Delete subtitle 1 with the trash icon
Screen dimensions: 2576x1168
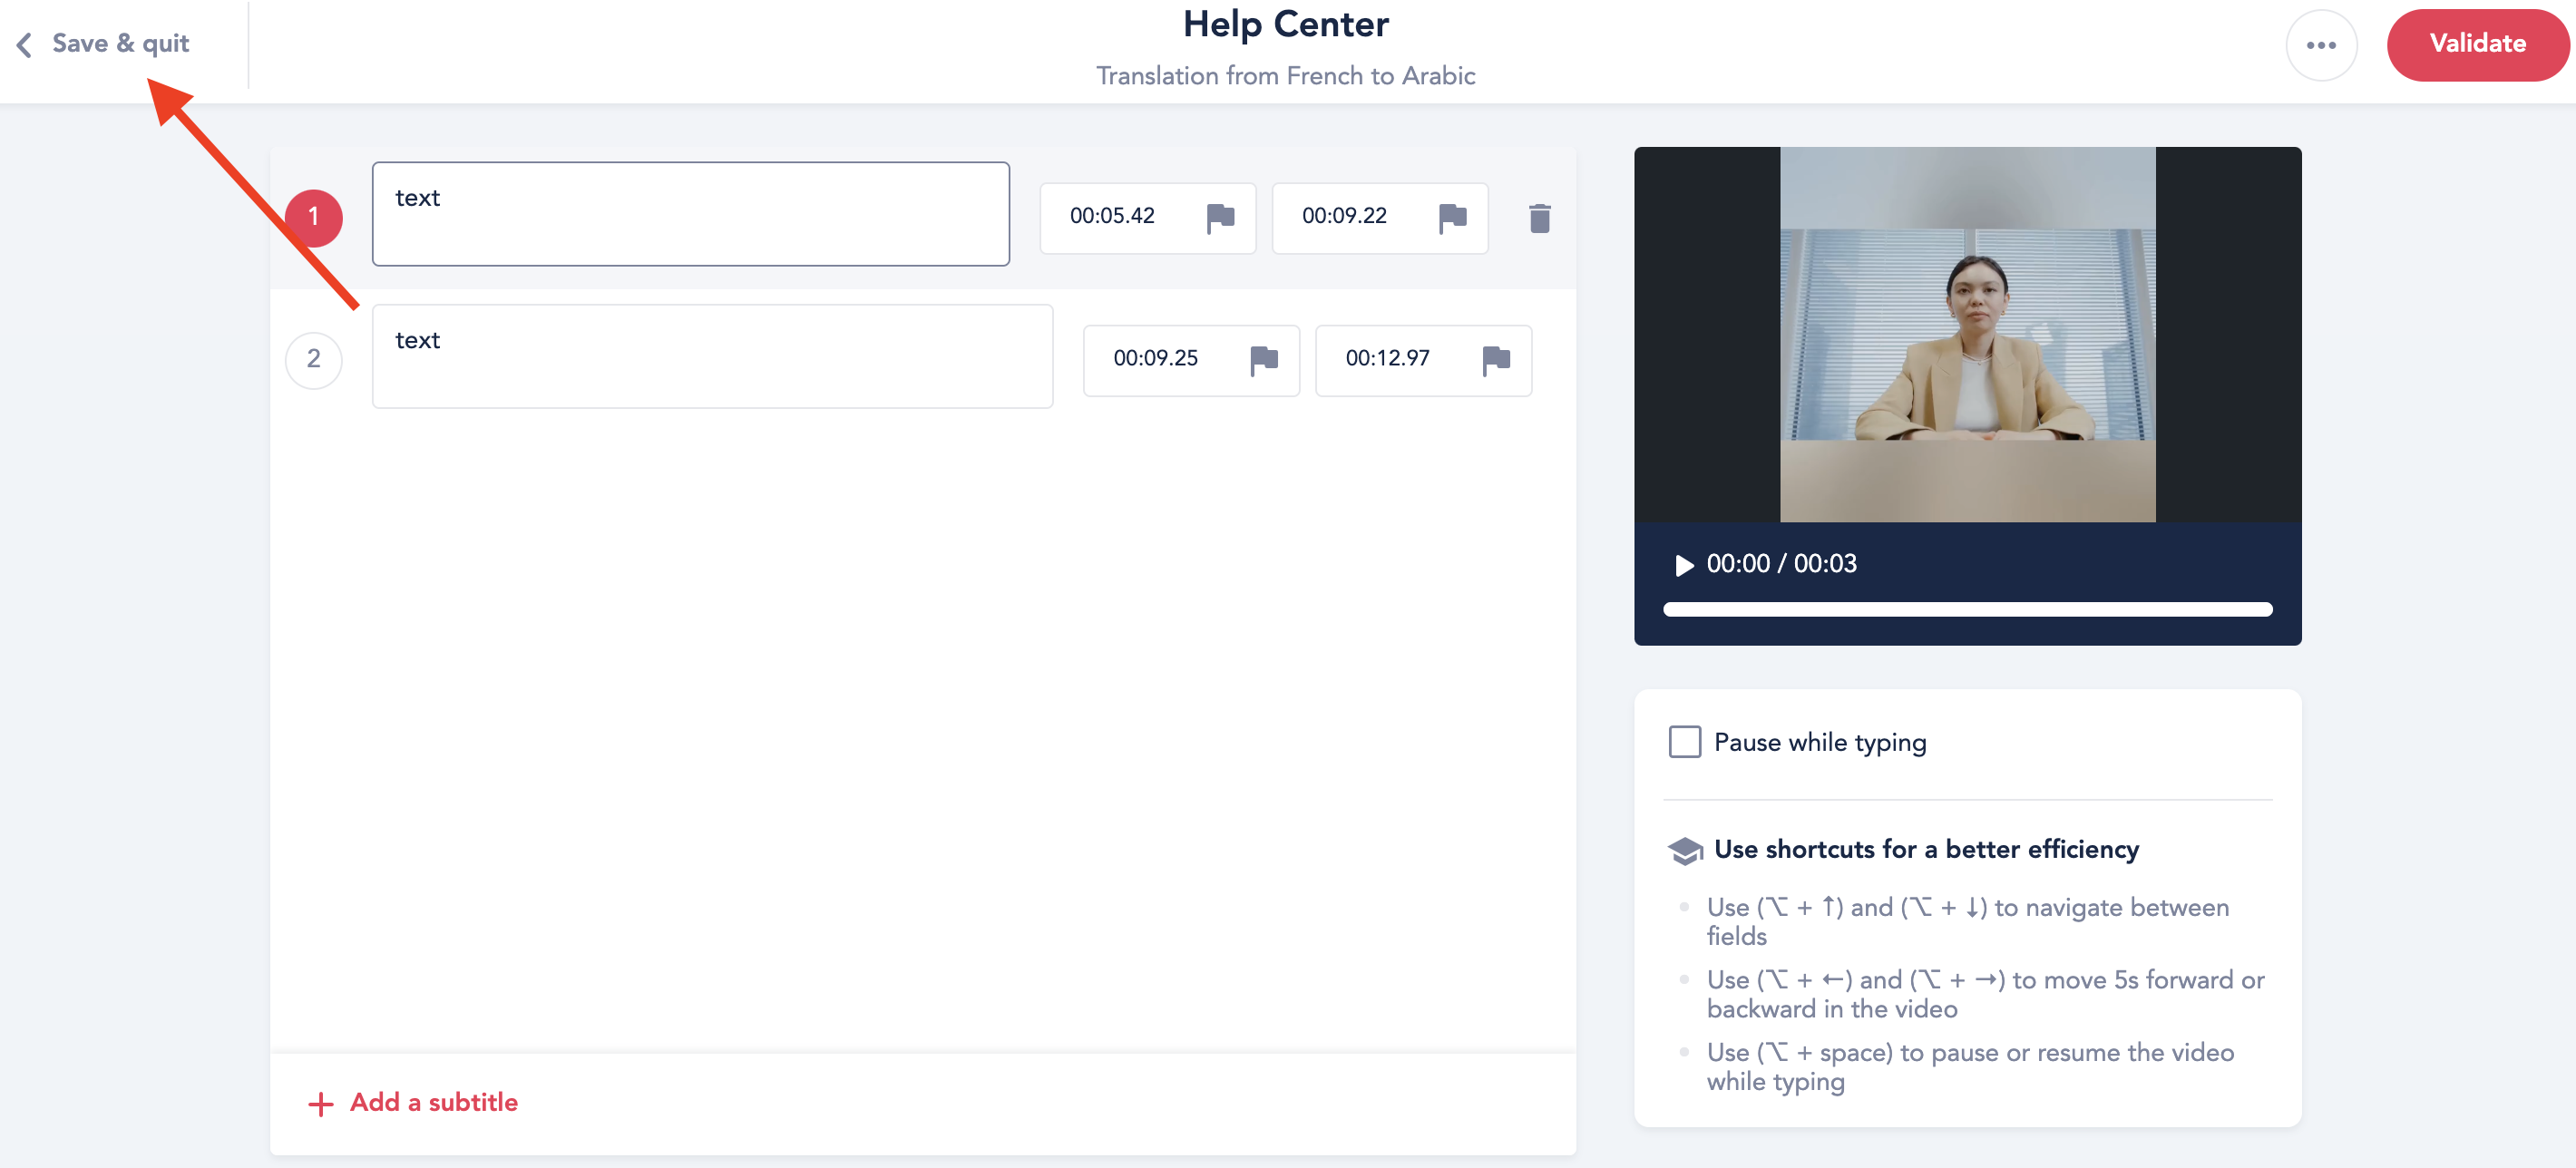pyautogui.click(x=1540, y=218)
